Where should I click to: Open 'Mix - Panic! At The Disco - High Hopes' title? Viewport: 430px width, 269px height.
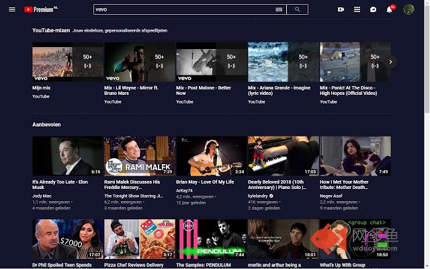click(x=348, y=91)
